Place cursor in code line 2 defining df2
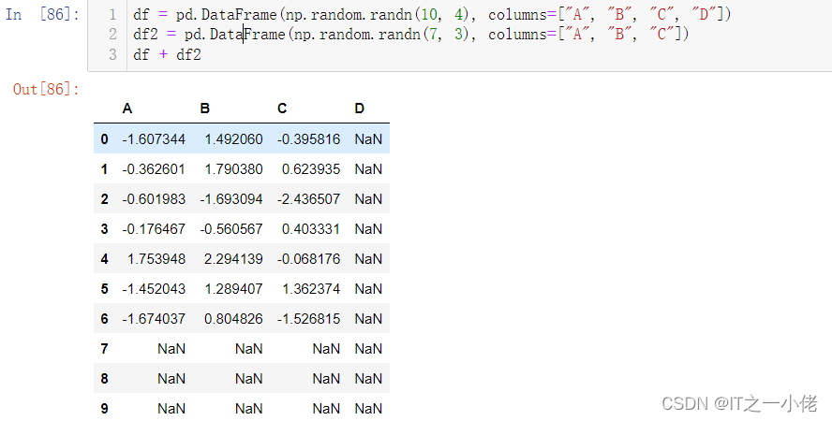This screenshot has height=421, width=832. (410, 35)
